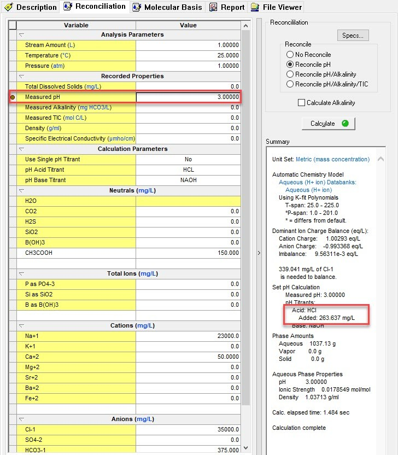Click the Na+1 value 23000.0
The height and width of the screenshot is (455, 398).
[x=188, y=336]
